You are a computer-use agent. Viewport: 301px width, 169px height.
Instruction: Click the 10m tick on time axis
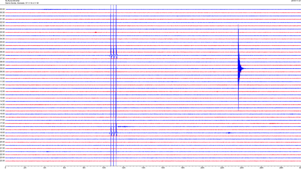pyautogui.click(x=104, y=168)
